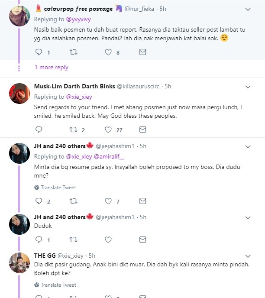Open more options for nur_fieka's tweet
265x298 pixels.
click(x=248, y=9)
